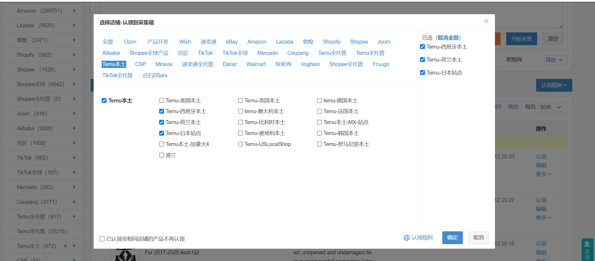595x261 pixels.
Task: Expand the Shopify (662) sidebar arrow
Action: (74, 55)
